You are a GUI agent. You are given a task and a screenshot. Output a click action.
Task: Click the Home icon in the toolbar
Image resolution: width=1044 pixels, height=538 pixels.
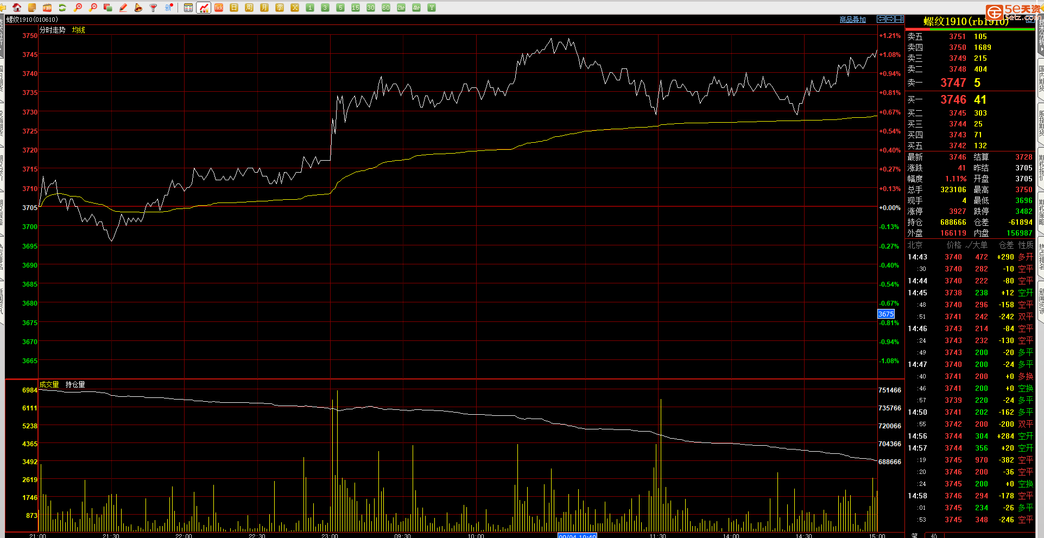click(17, 8)
